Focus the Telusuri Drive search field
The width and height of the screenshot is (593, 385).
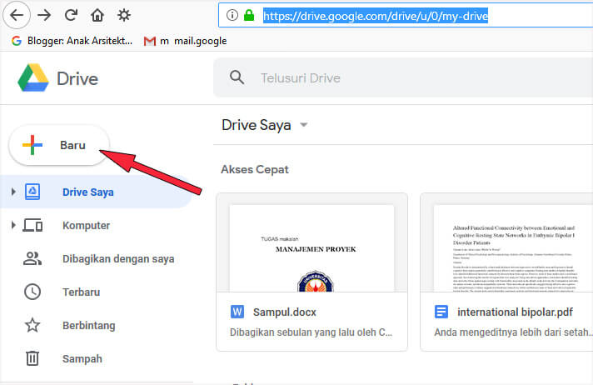403,78
